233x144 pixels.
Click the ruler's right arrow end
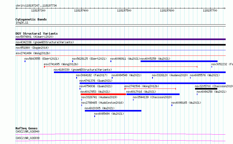click(225, 8)
